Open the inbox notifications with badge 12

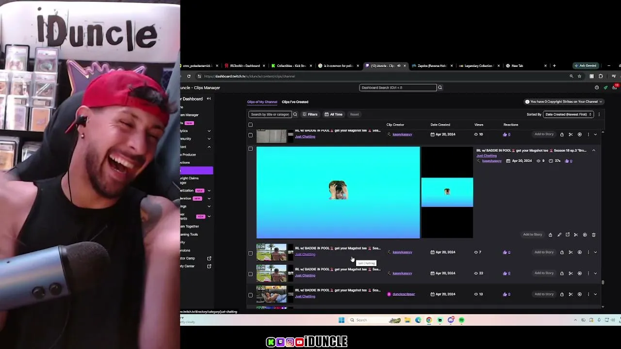(615, 87)
